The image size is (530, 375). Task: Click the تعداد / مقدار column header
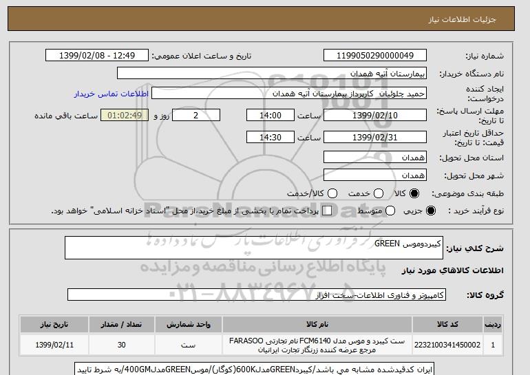[x=121, y=324]
